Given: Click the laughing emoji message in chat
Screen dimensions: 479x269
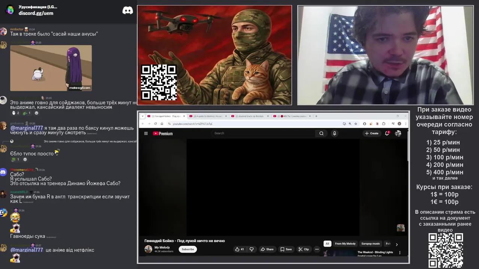Looking at the screenshot, I should (x=15, y=217).
